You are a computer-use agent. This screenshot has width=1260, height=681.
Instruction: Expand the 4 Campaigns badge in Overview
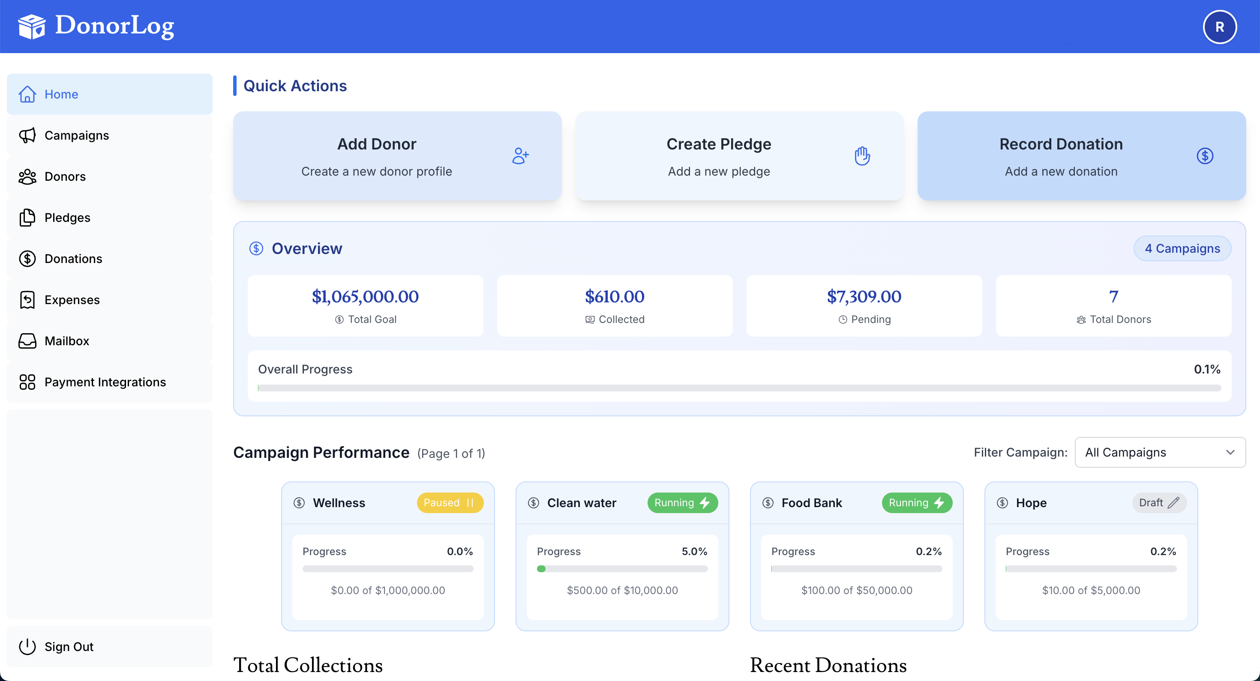(x=1183, y=248)
